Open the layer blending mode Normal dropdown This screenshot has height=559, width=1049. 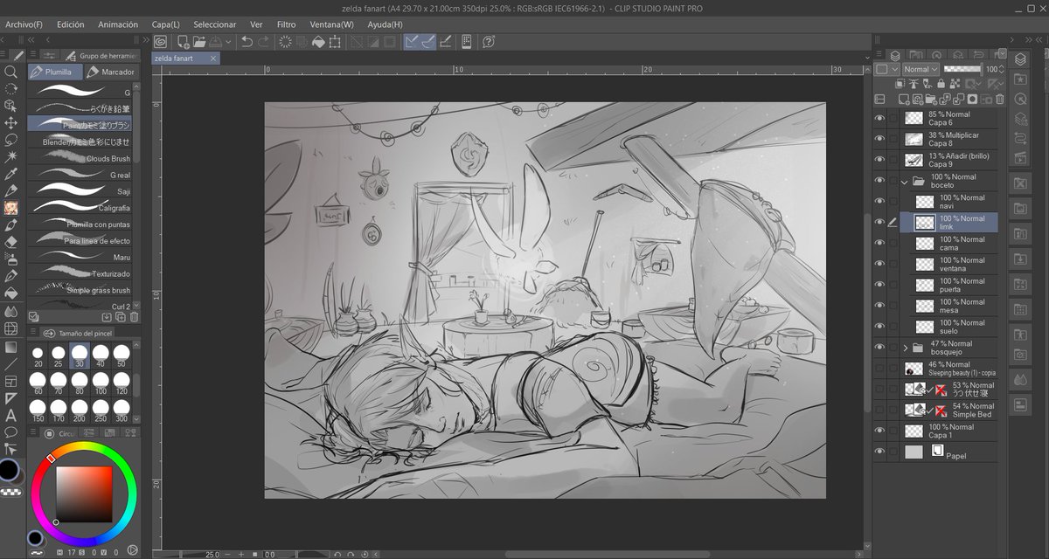pyautogui.click(x=920, y=69)
